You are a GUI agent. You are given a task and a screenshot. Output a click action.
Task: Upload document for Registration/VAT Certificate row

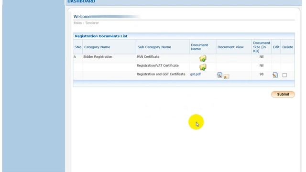(203, 67)
